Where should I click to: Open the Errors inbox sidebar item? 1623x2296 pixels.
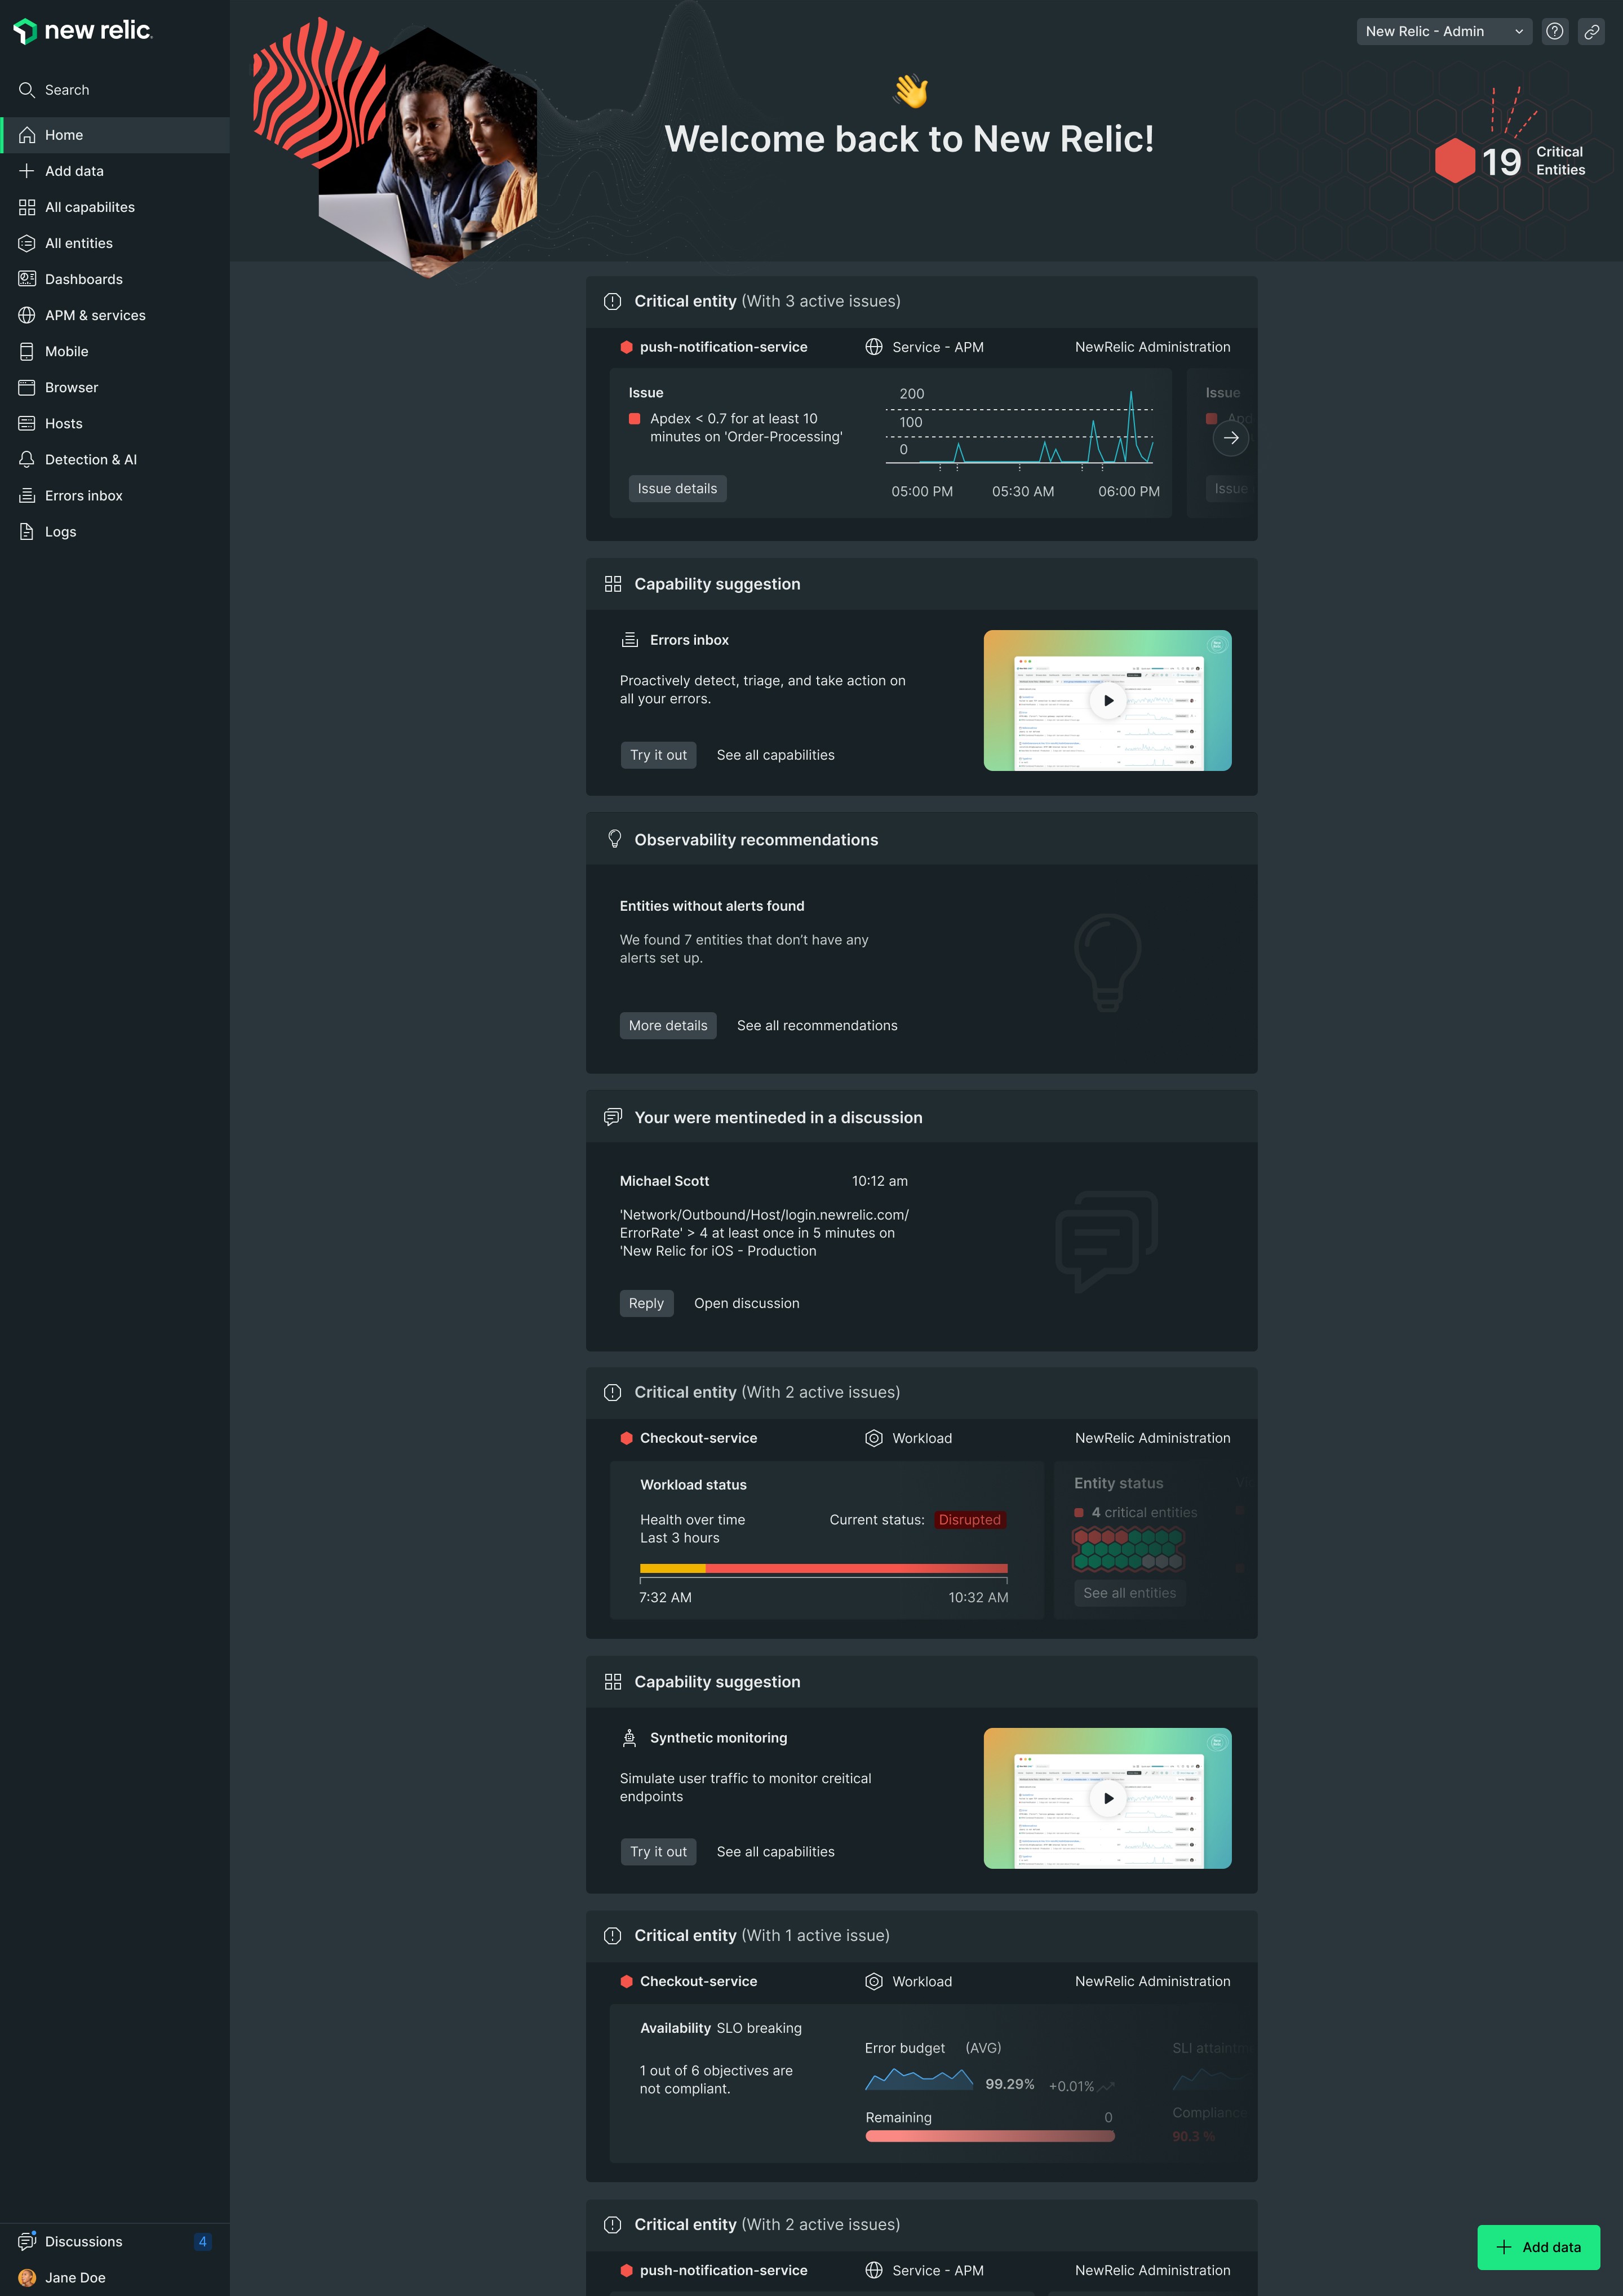click(84, 495)
